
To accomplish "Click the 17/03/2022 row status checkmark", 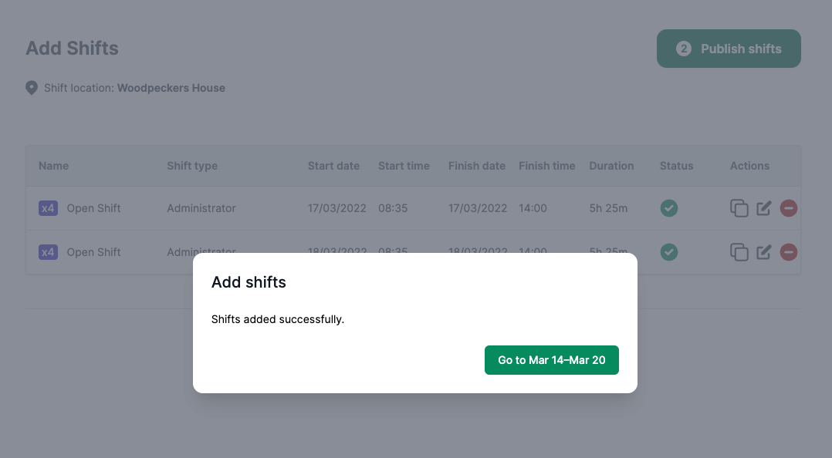I will click(x=669, y=208).
